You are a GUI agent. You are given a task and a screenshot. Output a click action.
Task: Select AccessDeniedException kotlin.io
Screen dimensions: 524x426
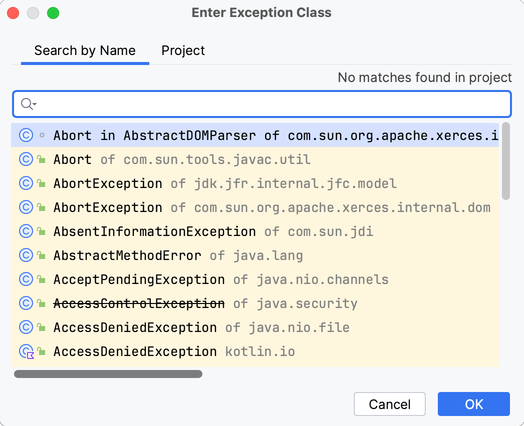point(255,351)
